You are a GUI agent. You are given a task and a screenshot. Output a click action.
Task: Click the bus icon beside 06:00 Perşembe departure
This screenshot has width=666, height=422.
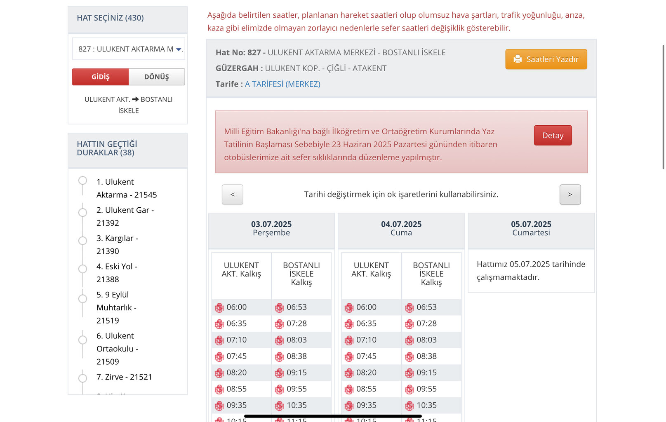[x=219, y=307]
